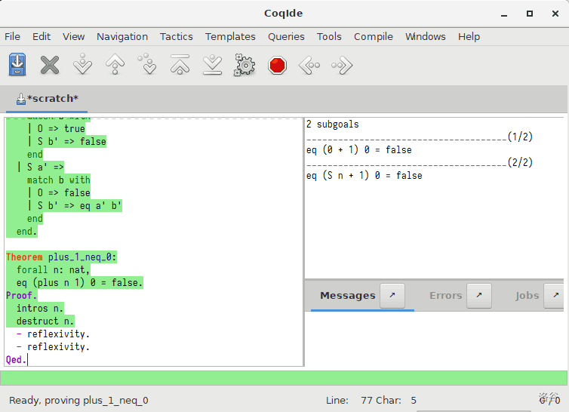
Task: Detach the Jobs panel
Action: tap(555, 296)
